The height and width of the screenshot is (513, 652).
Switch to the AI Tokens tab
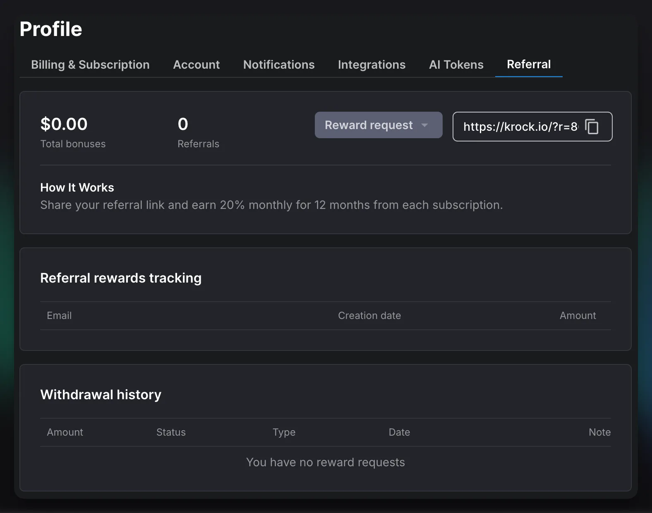pyautogui.click(x=456, y=65)
